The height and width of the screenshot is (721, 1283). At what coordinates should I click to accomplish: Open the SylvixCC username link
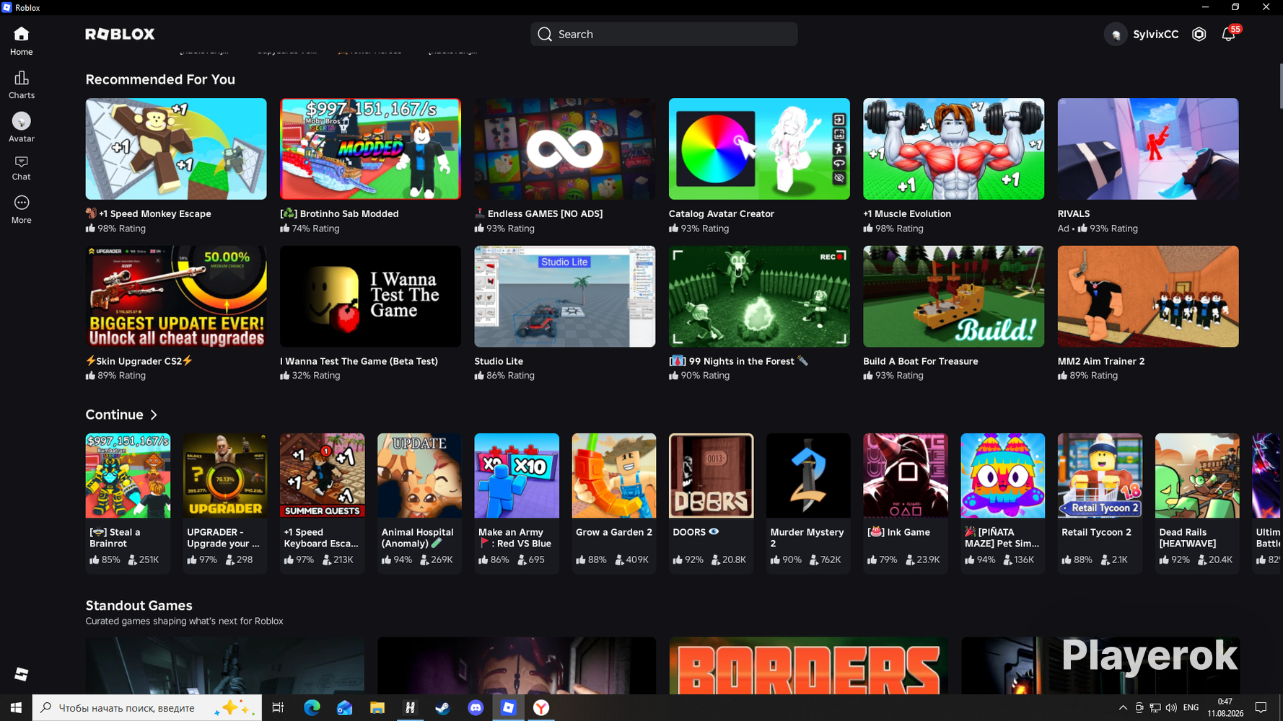1155,34
